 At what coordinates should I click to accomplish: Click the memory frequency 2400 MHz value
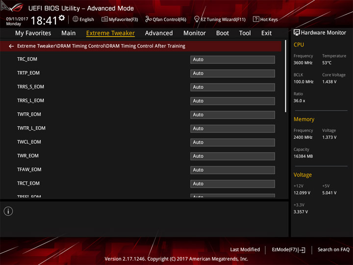[303, 137]
